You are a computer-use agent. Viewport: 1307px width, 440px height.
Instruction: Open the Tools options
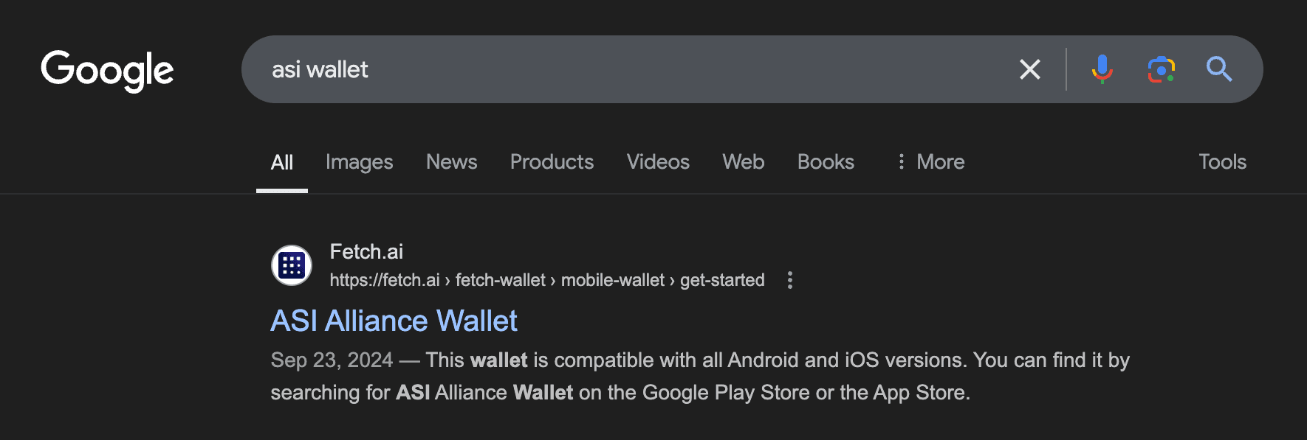point(1222,162)
